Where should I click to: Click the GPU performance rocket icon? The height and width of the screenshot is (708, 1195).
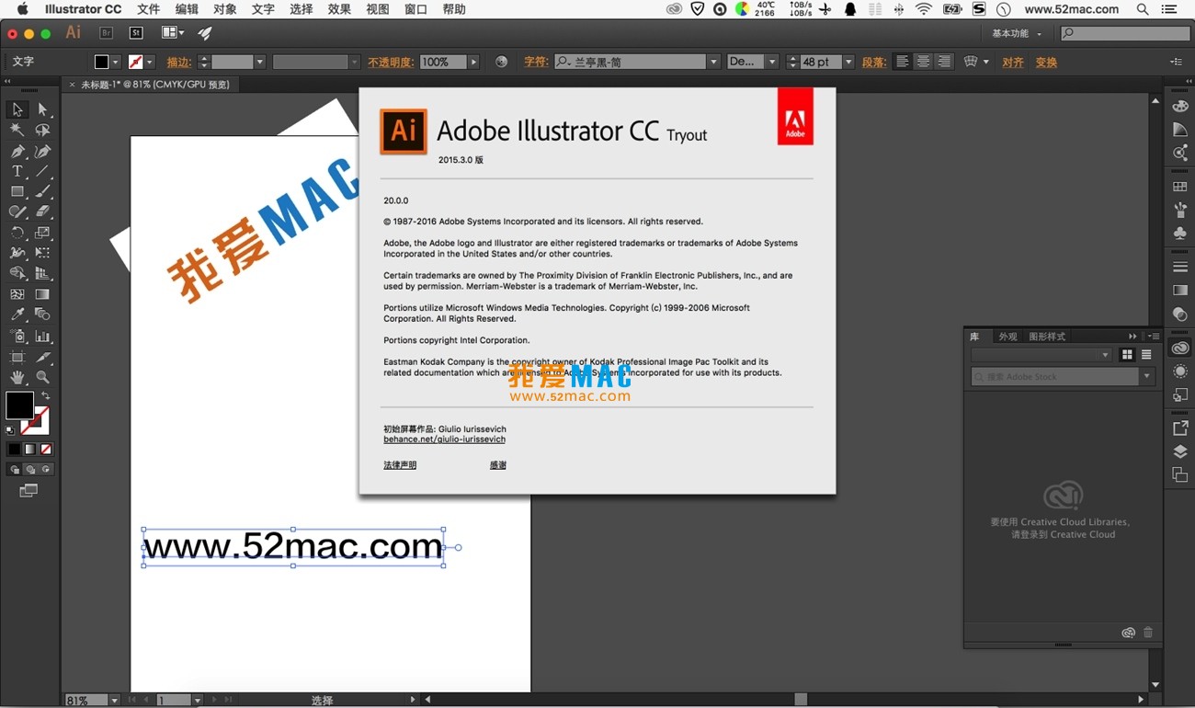point(204,33)
